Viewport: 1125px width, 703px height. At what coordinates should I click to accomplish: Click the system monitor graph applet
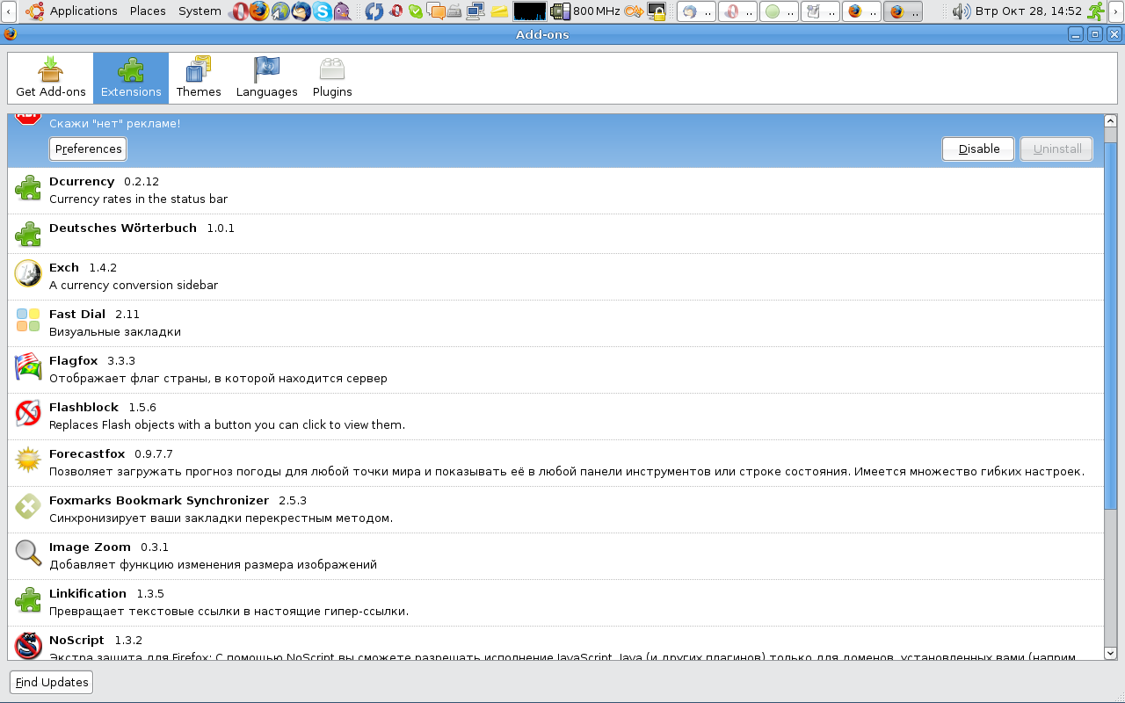coord(530,11)
